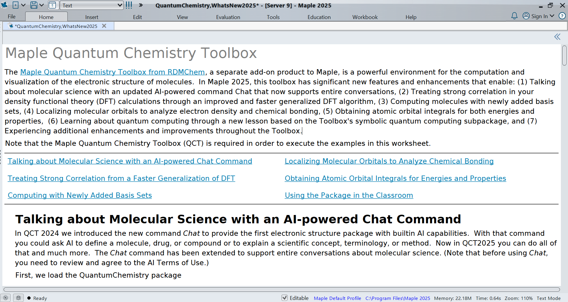Switch to the Insert ribbon tab

point(92,17)
